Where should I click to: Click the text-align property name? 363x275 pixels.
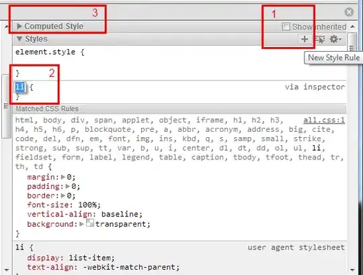[50, 267]
